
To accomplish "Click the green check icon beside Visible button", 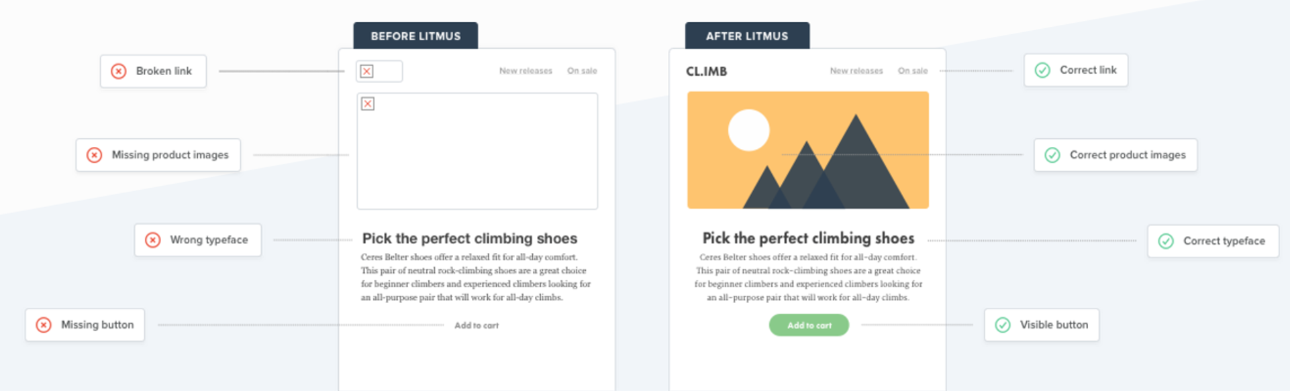I will tap(1003, 325).
